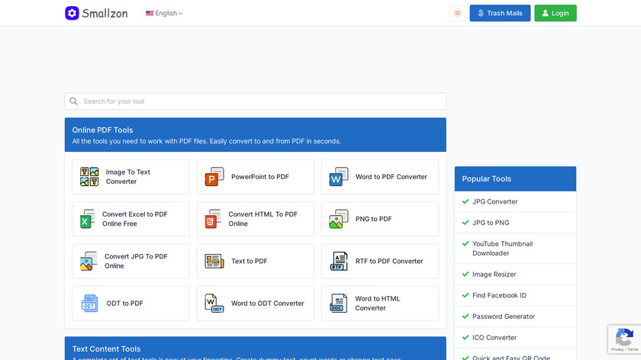This screenshot has width=641, height=360.
Task: Click the green Login button
Action: (555, 13)
